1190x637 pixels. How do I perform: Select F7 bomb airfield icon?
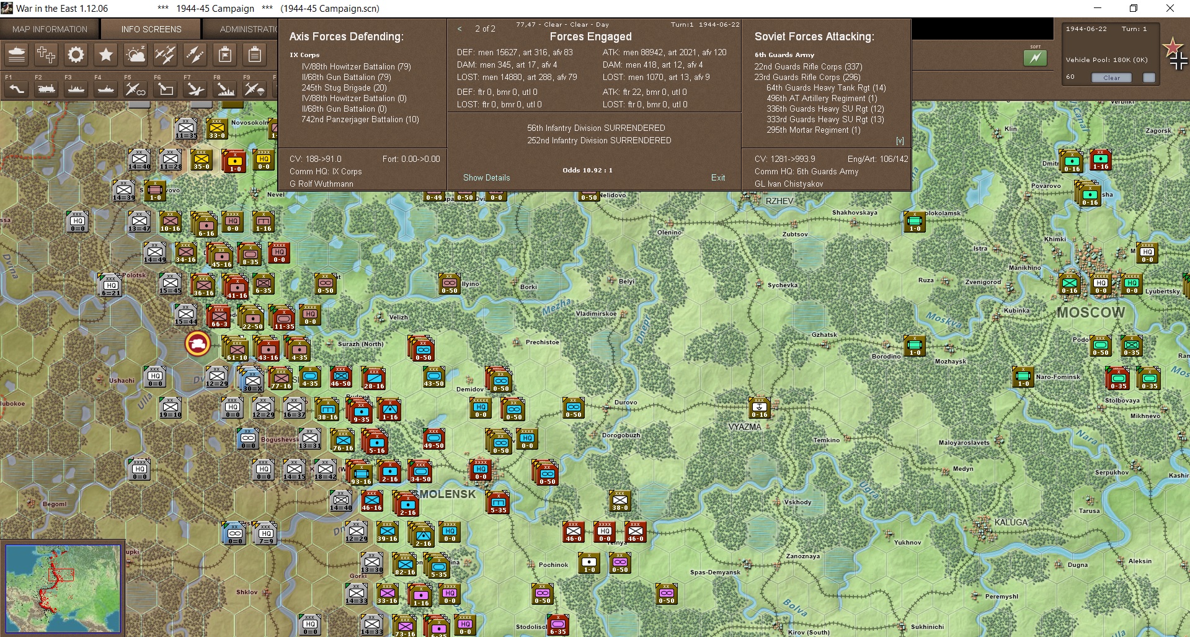195,89
